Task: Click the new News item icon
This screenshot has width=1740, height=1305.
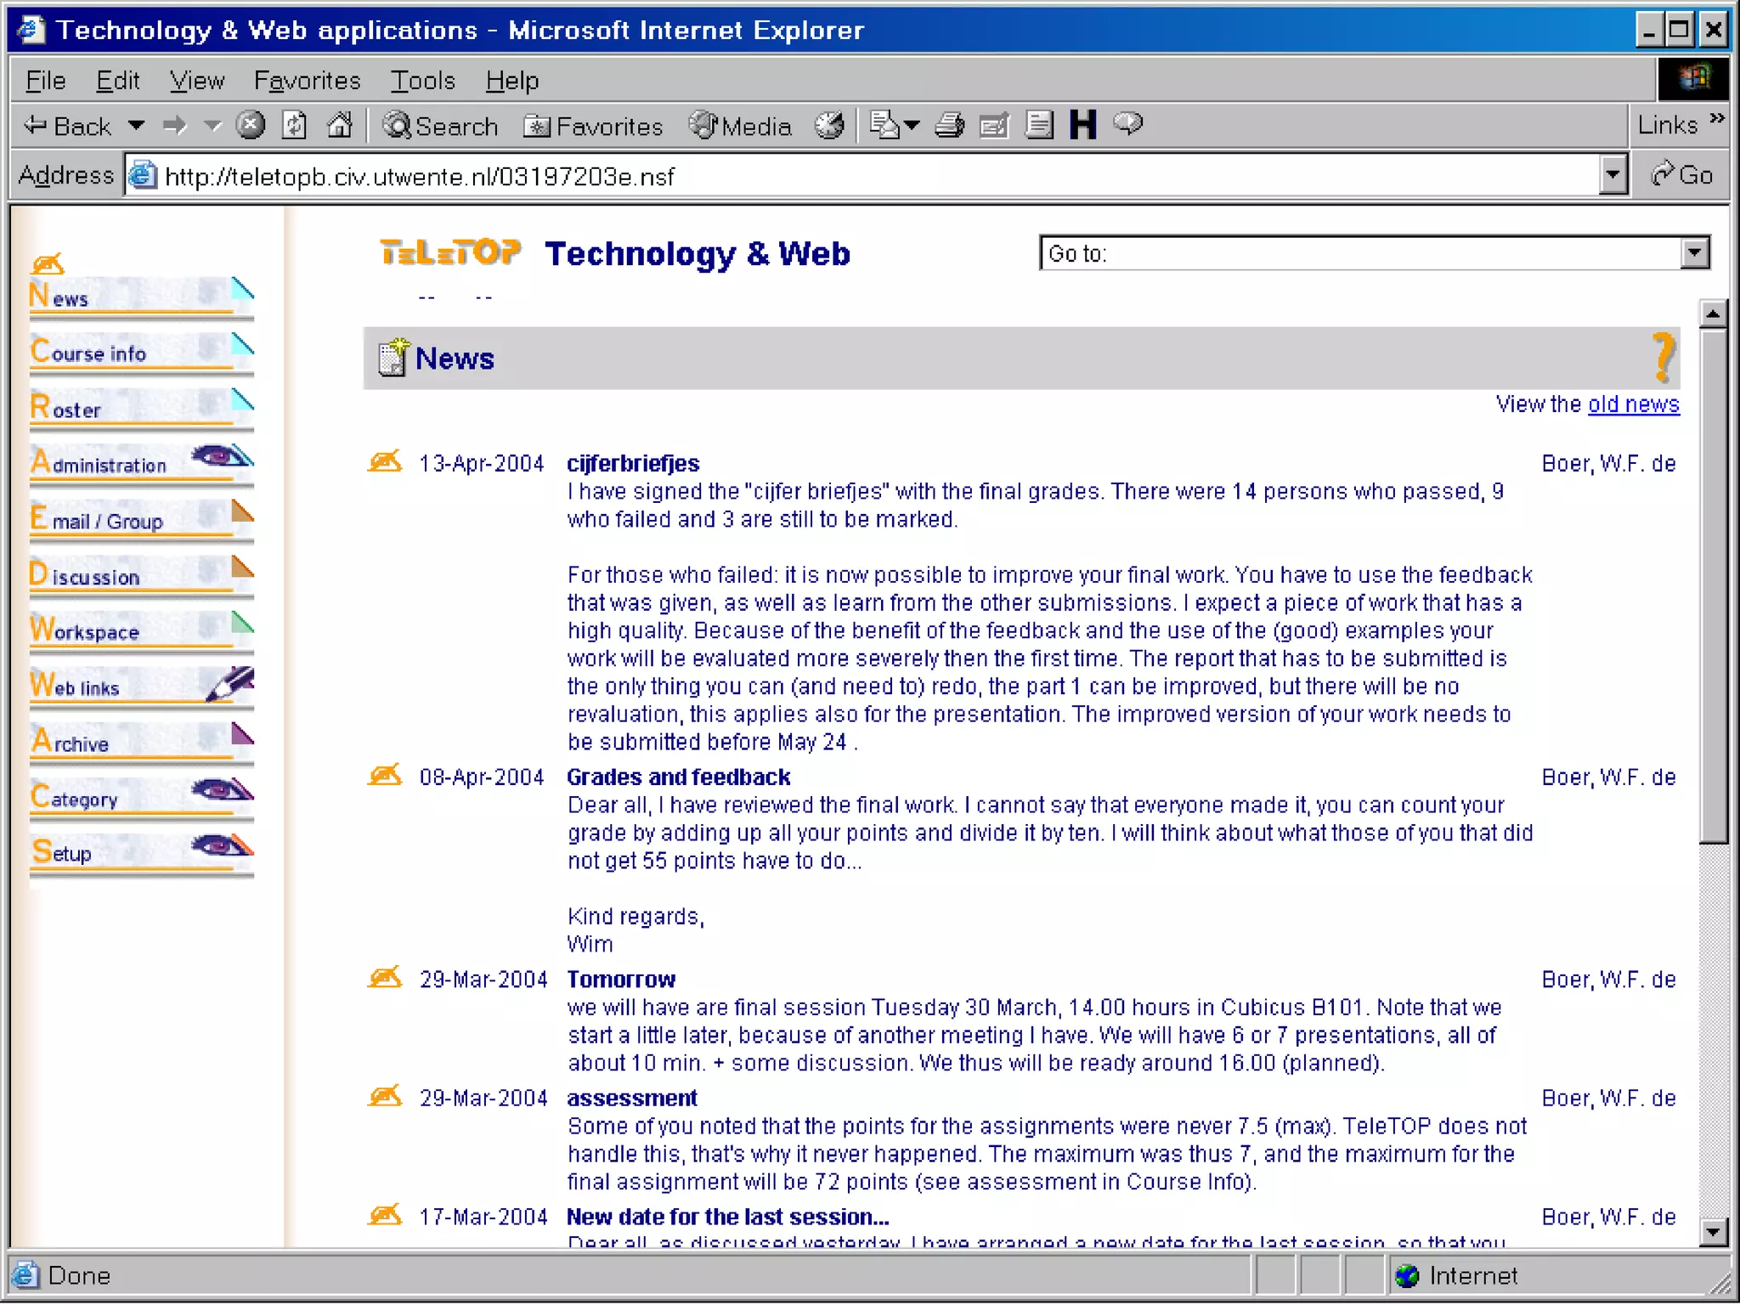Action: 393,358
